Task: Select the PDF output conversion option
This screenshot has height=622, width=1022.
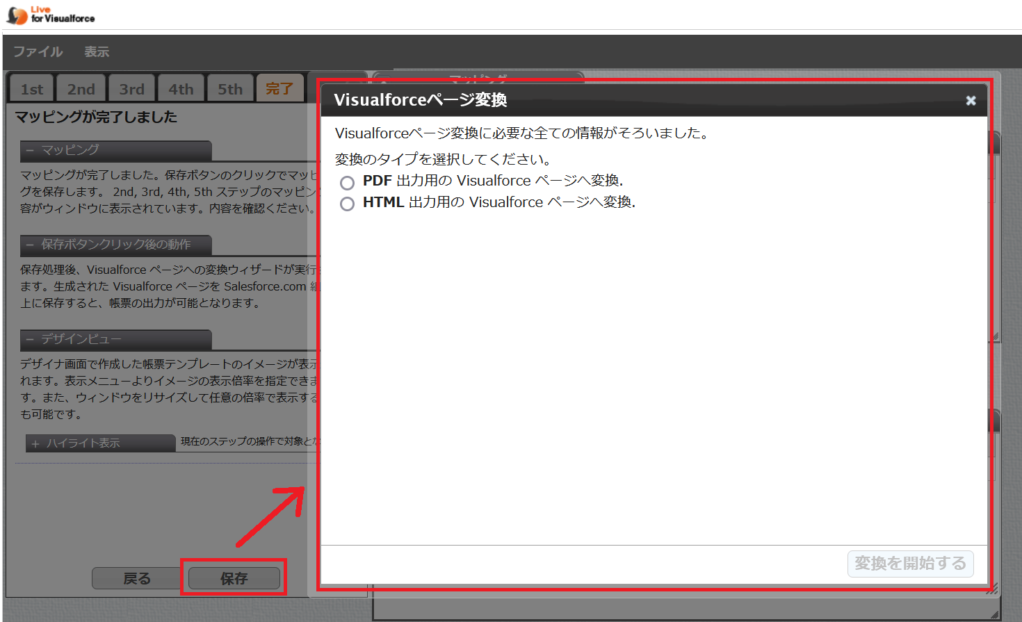Action: click(x=348, y=183)
